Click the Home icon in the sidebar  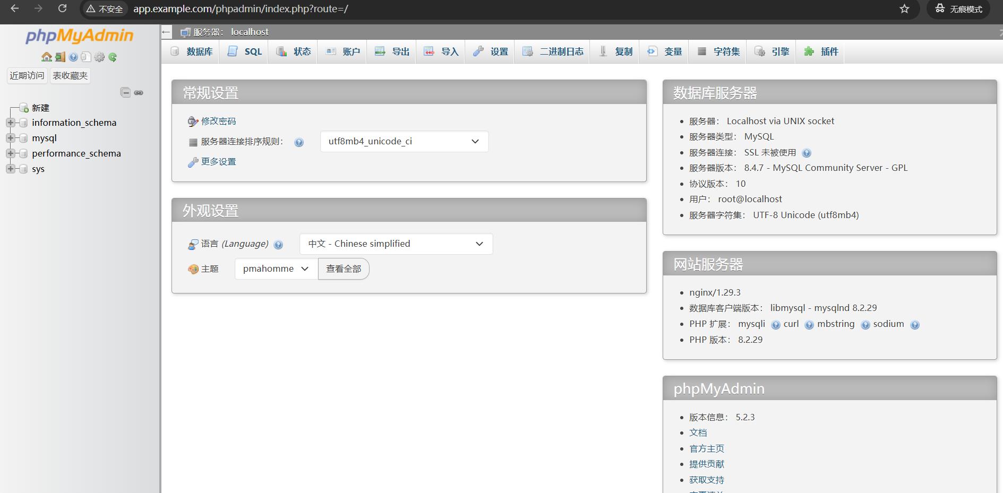point(46,57)
